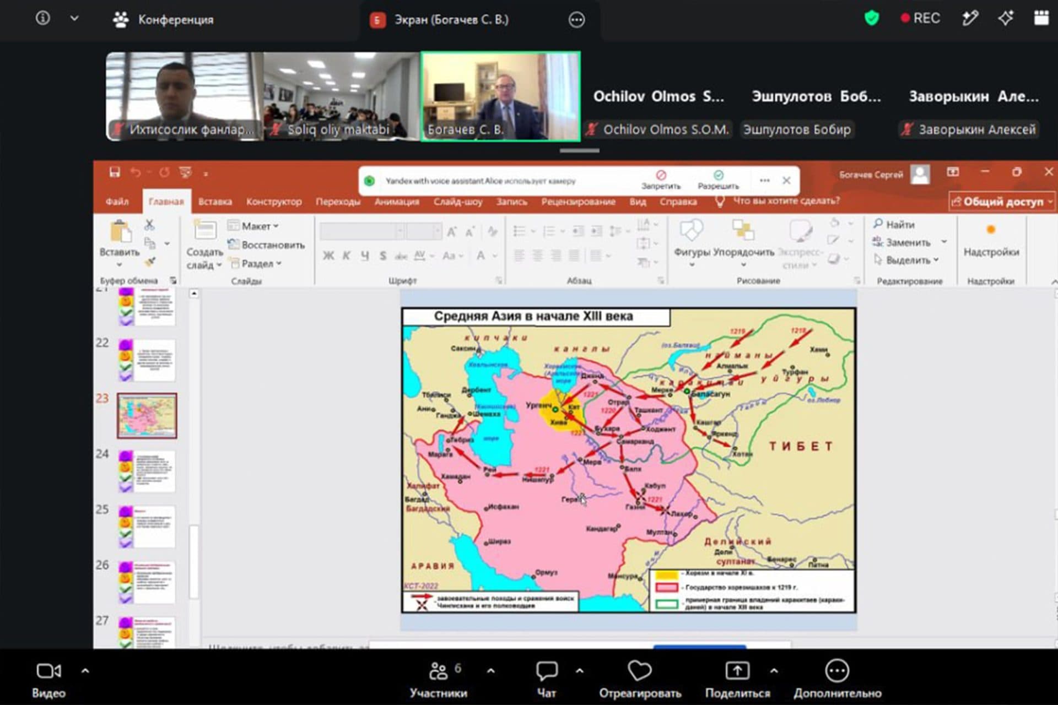The height and width of the screenshot is (705, 1058).
Task: Click the Отреагировать heart reaction icon
Action: [x=640, y=670]
